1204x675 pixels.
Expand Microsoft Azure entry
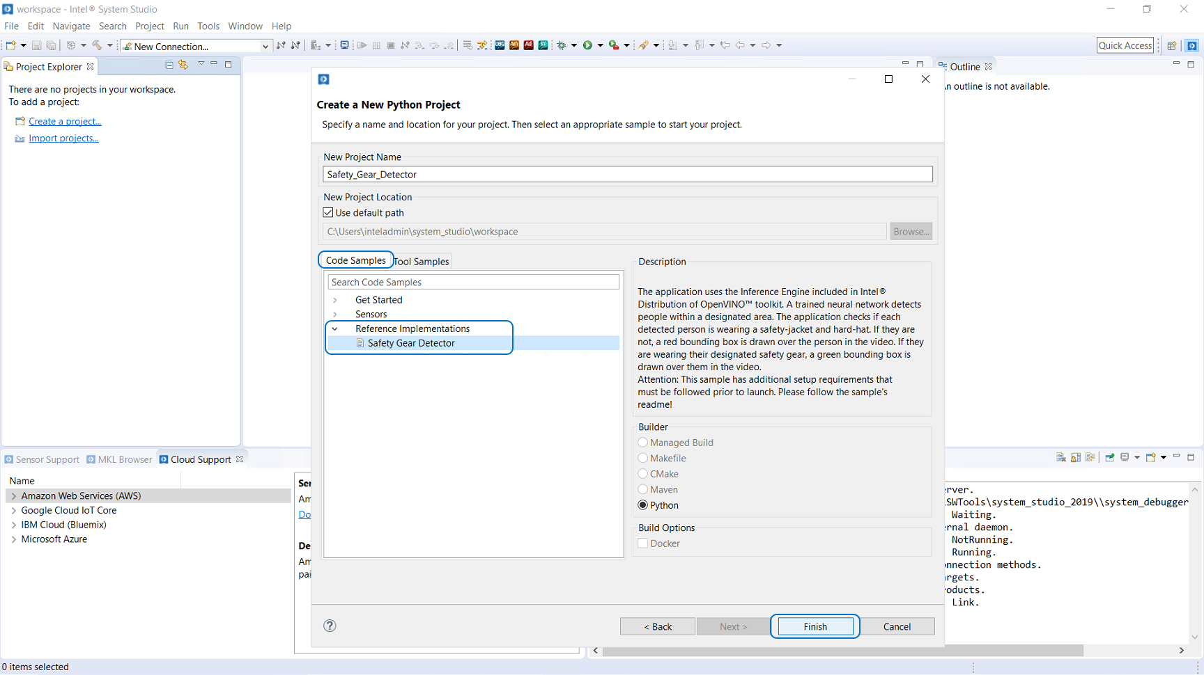pos(14,539)
